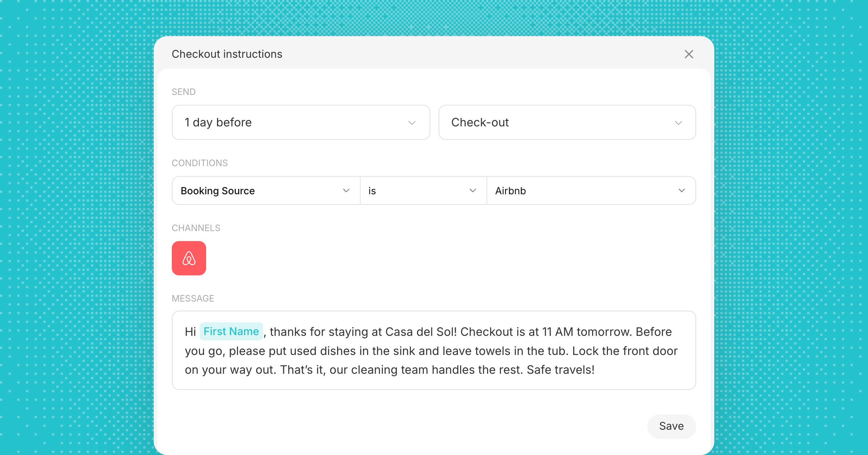Viewport: 868px width, 455px height.
Task: Open the Check-out event dropdown
Action: [567, 122]
